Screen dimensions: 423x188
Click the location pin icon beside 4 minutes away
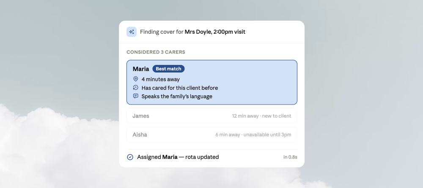136,79
